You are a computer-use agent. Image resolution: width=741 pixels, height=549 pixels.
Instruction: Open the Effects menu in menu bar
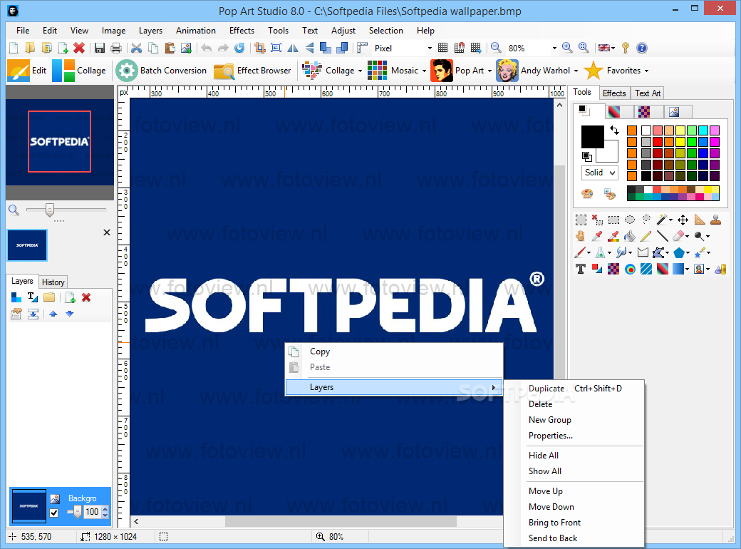[242, 30]
